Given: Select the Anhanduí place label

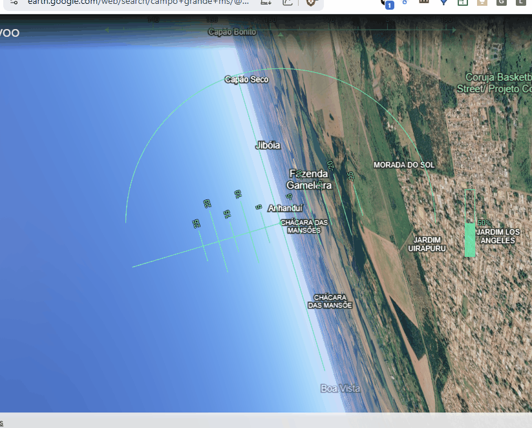Looking at the screenshot, I should [x=285, y=208].
